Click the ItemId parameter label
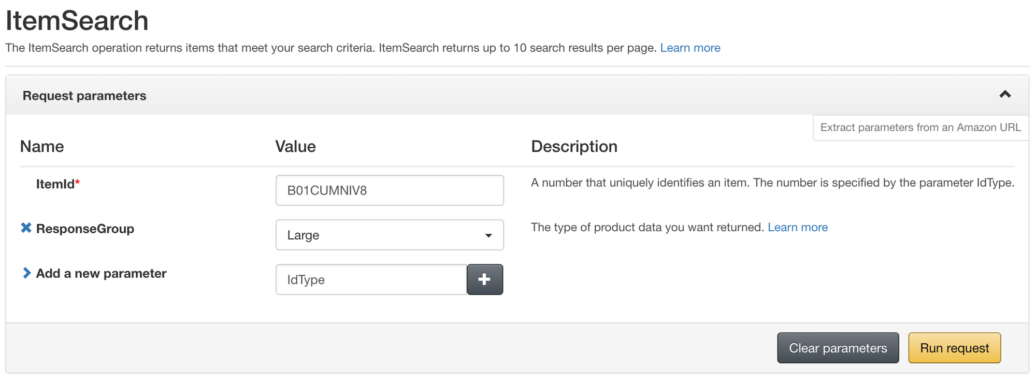 57,184
